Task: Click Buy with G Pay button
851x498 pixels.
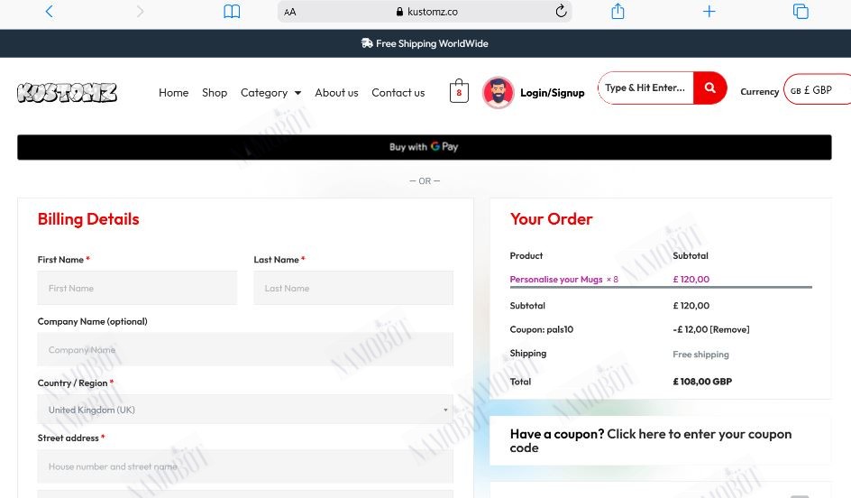Action: [425, 147]
